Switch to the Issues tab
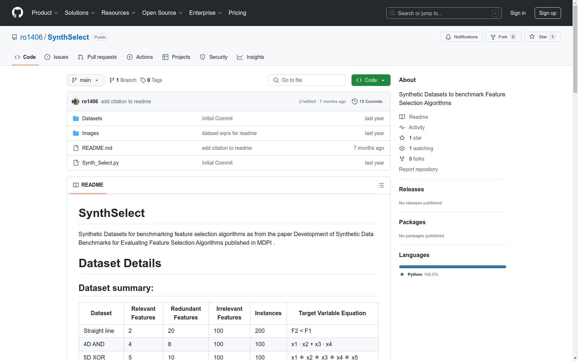Screen dimensions: 578x361 tap(56, 57)
